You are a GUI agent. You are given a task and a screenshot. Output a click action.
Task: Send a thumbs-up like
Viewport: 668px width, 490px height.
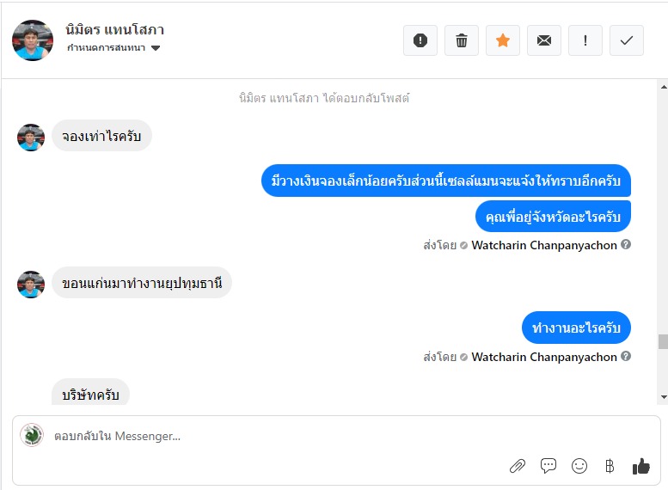coord(640,466)
